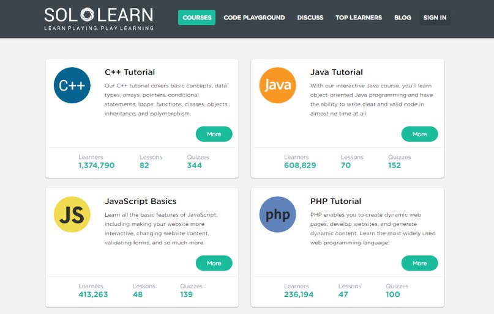Open the orange Java course icon

point(277,85)
